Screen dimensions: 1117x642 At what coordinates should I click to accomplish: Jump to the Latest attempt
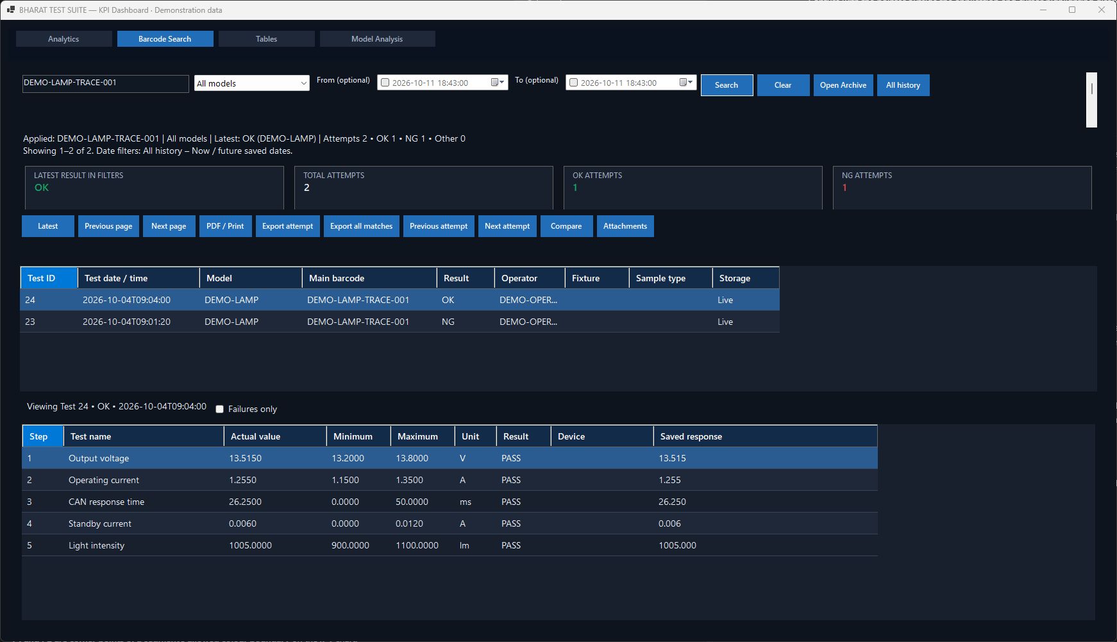(48, 226)
